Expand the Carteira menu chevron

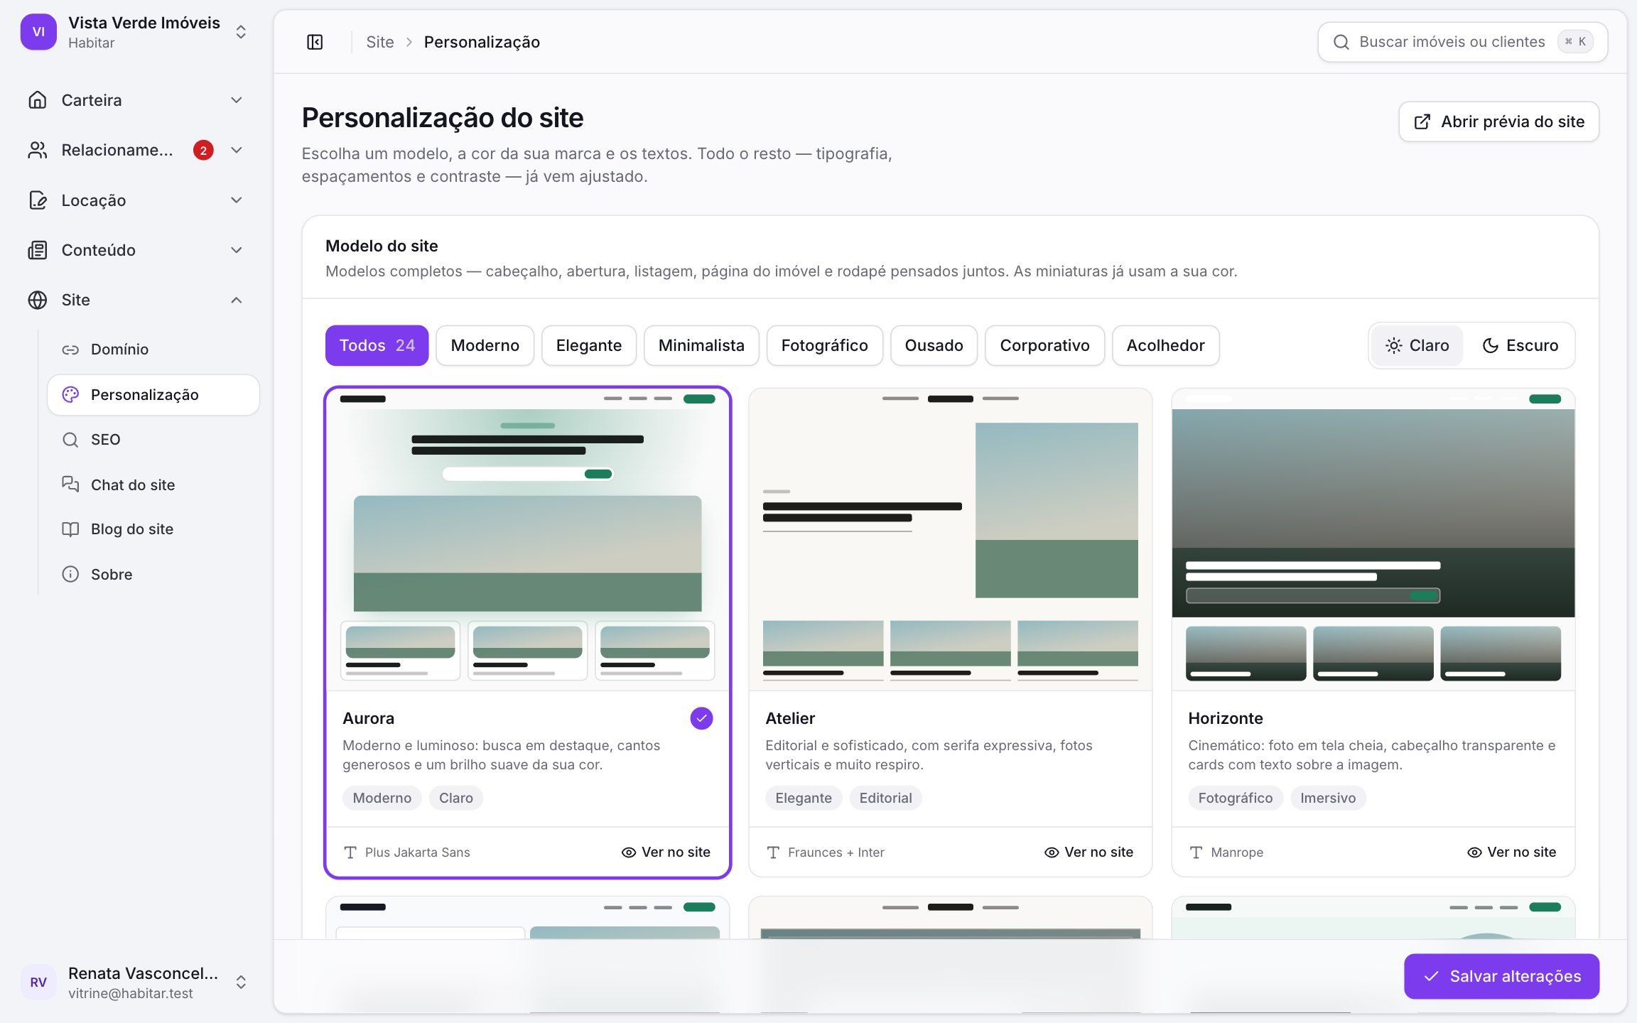tap(237, 100)
